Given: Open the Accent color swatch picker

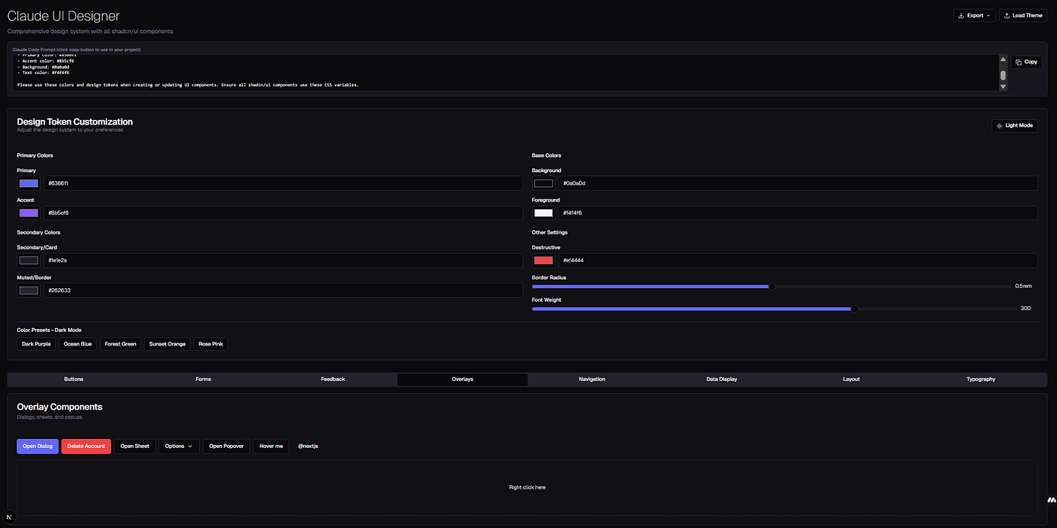Looking at the screenshot, I should (29, 213).
